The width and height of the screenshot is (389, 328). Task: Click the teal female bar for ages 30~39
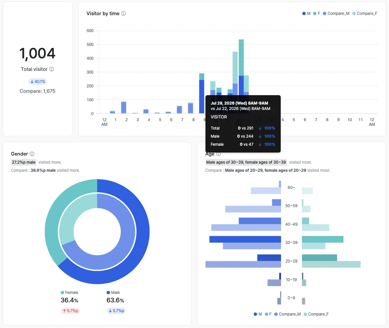[323, 239]
